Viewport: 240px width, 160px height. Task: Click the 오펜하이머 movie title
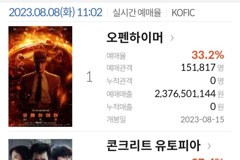[x=135, y=38]
